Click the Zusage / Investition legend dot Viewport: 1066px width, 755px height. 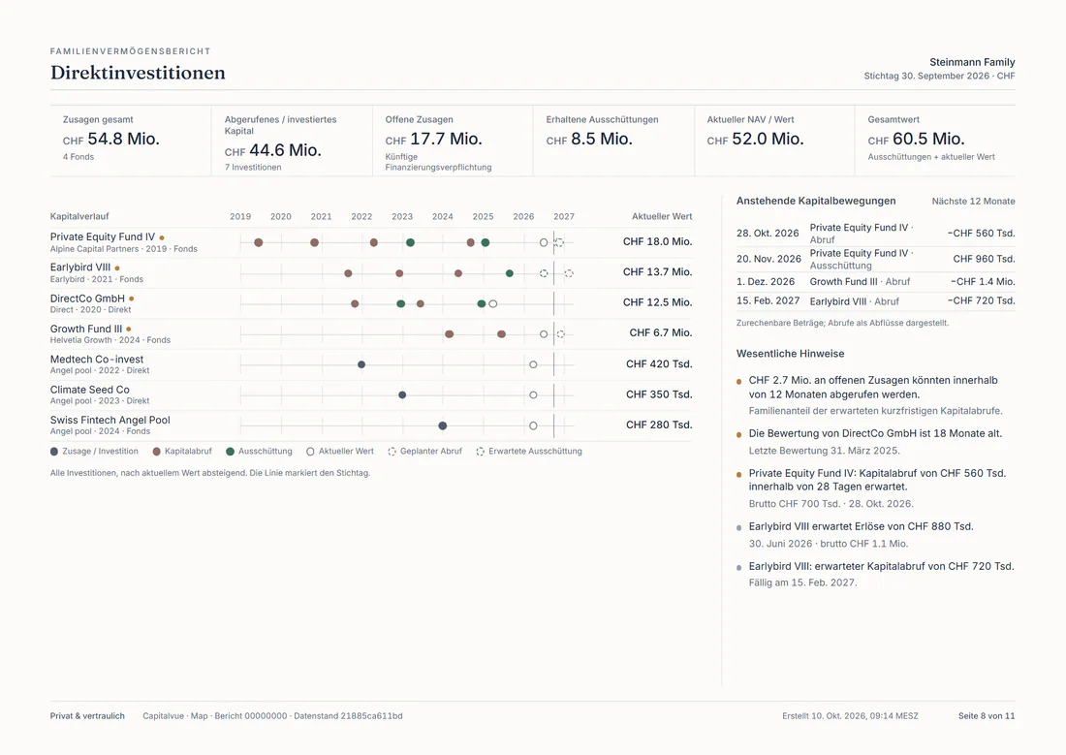click(54, 452)
